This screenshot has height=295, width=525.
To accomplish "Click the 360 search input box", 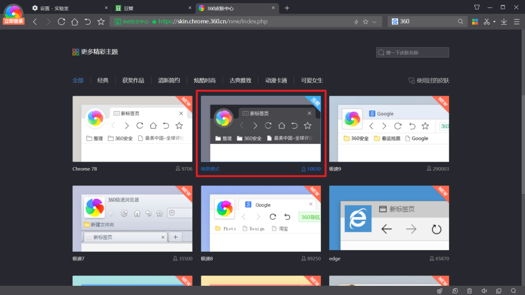I will pyautogui.click(x=428, y=21).
